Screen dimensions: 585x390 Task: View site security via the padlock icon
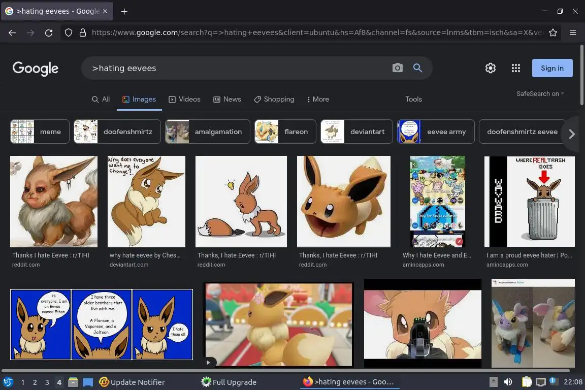[83, 33]
